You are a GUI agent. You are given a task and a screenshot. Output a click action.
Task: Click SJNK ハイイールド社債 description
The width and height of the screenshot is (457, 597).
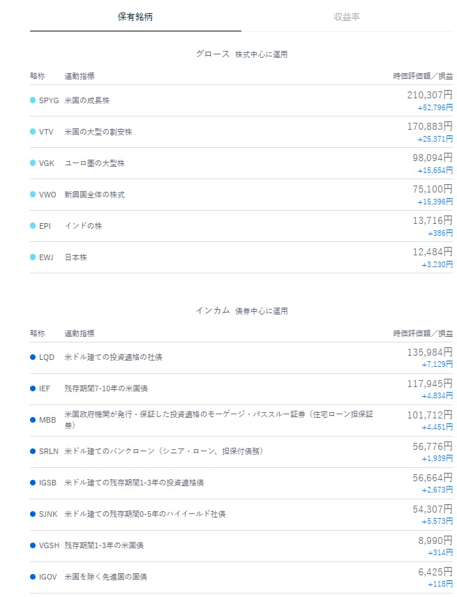pos(144,514)
